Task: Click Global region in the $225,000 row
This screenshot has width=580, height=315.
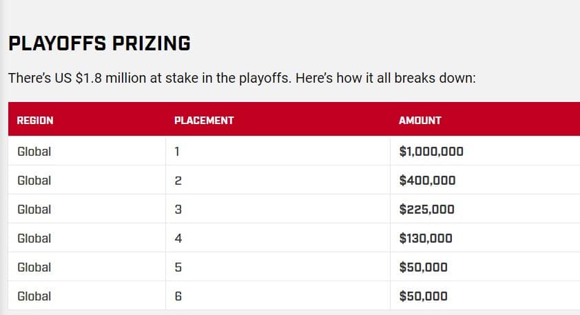Action: coord(34,210)
